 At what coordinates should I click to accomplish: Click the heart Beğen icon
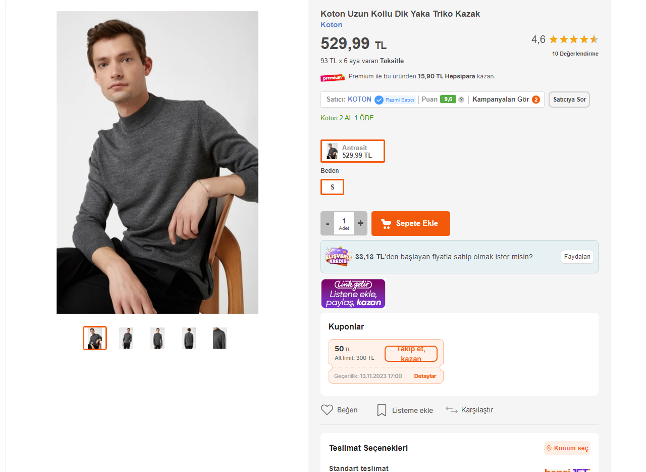tap(327, 410)
